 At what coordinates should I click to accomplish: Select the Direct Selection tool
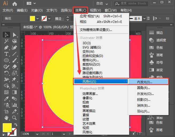(15, 35)
